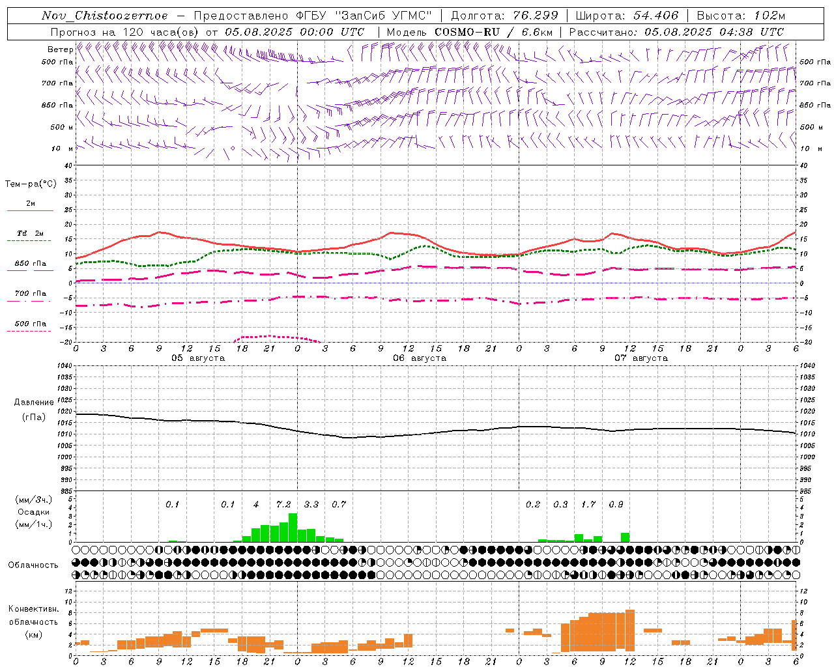Click the Осадки precipitation label
Screen dimensions: 834x667
33,512
